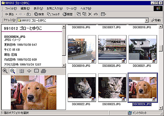Click the file list scrollbar thumb

point(161,48)
